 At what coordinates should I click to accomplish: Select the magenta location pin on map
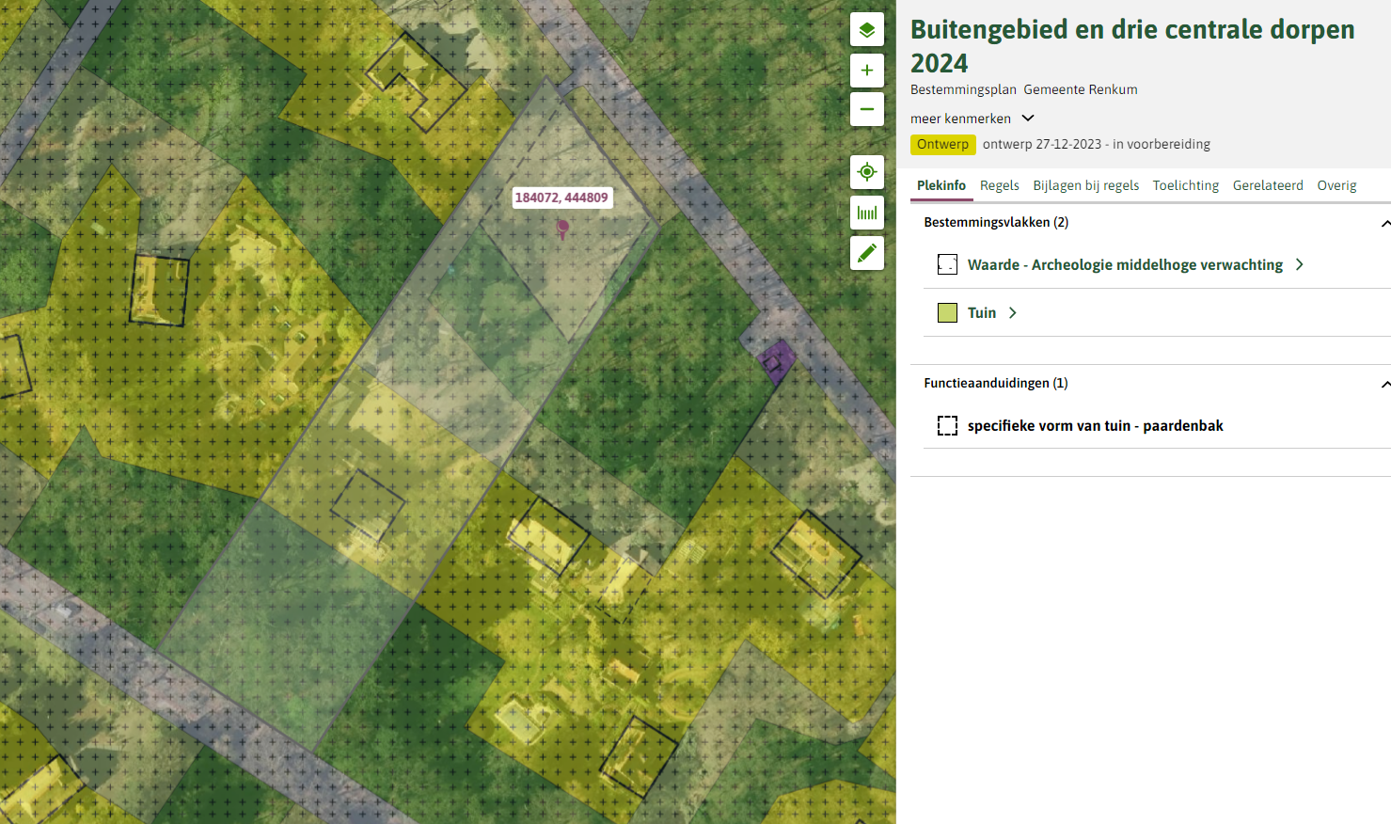point(562,229)
